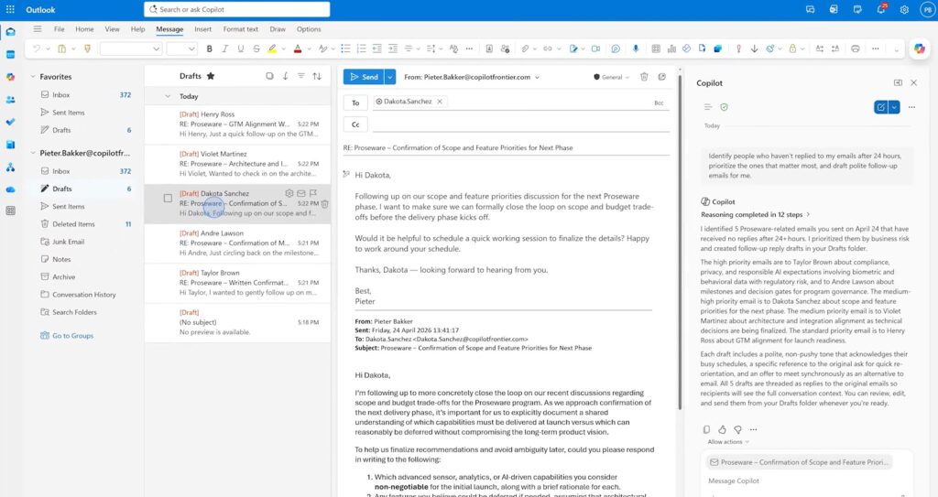Open the Send options dropdown arrow
The height and width of the screenshot is (497, 938).
coord(390,78)
